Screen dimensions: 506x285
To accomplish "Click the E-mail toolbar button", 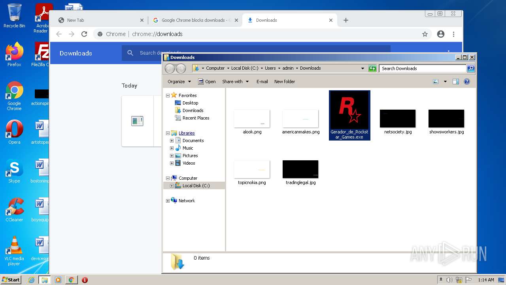I will (262, 82).
